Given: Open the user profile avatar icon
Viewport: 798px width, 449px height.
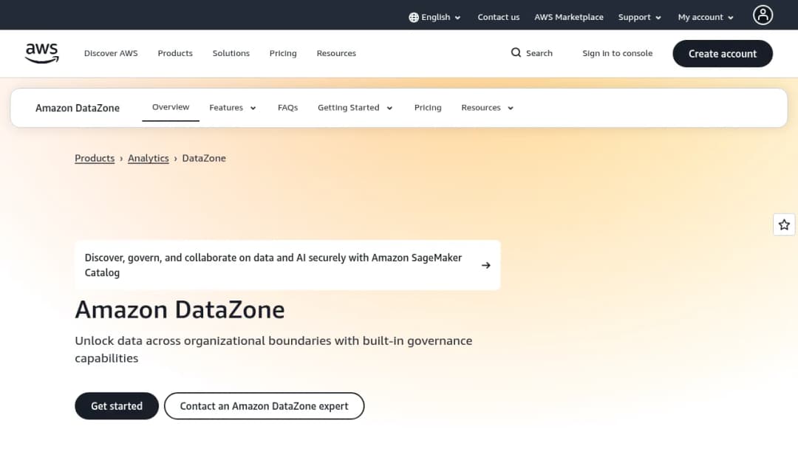Looking at the screenshot, I should click(x=763, y=16).
